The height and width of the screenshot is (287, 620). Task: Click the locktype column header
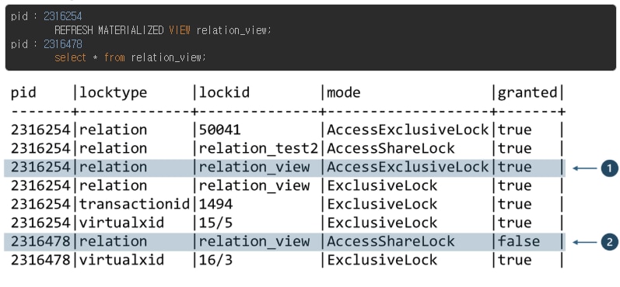(x=113, y=93)
